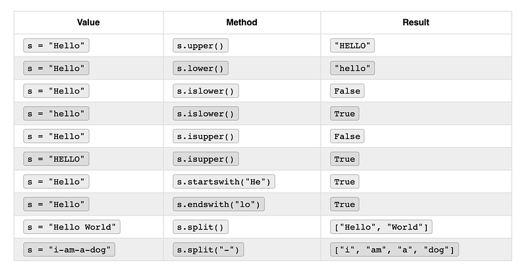Click the s = "HELLO" uppercase value
This screenshot has width=527, height=267.
point(56,159)
